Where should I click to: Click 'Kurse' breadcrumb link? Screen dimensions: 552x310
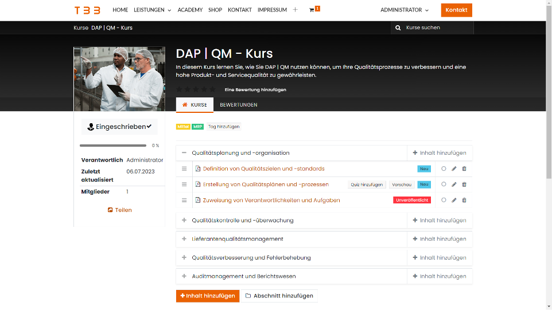tap(80, 28)
